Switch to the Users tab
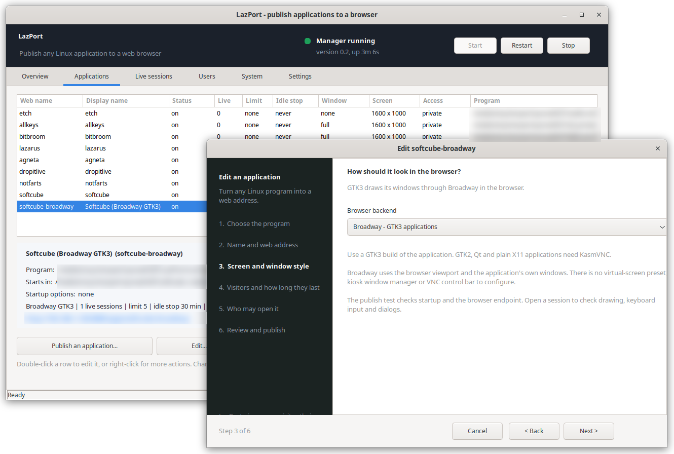Image resolution: width=674 pixels, height=454 pixels. (207, 77)
